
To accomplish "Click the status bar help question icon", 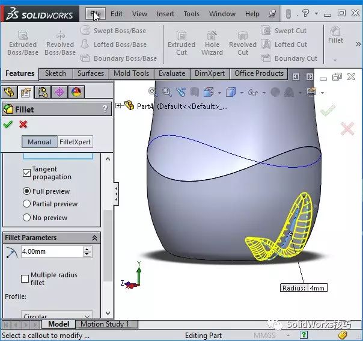I will pyautogui.click(x=304, y=334).
